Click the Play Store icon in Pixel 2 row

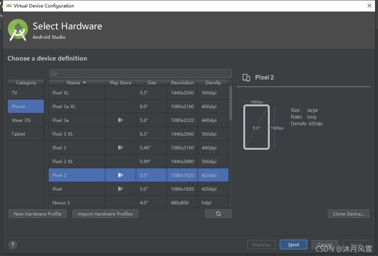click(x=121, y=175)
